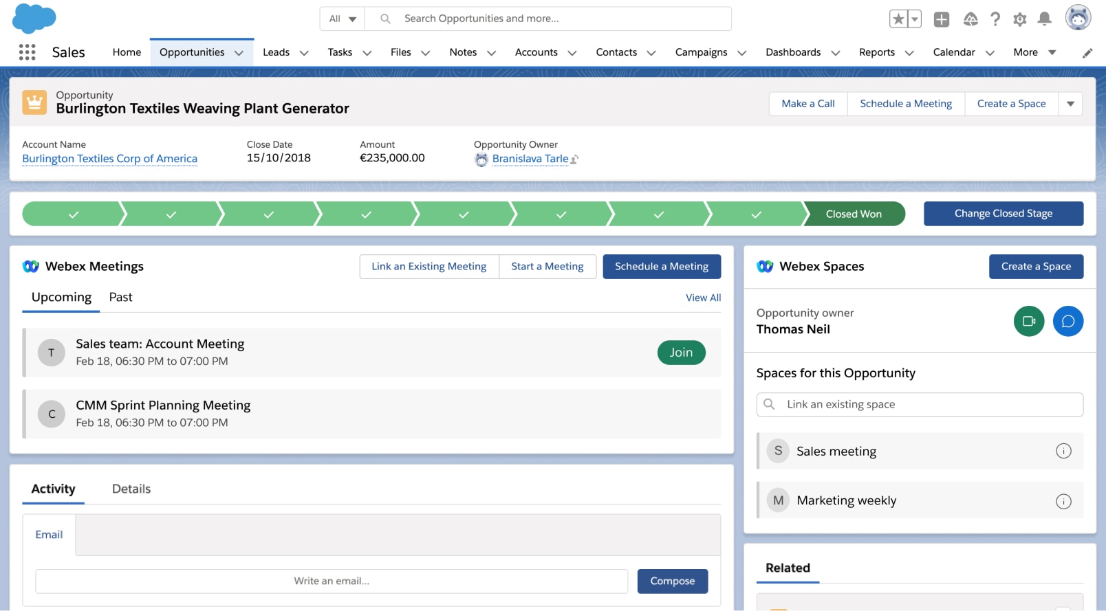Expand the Campaigns tab chevron
Image resolution: width=1106 pixels, height=611 pixels.
(741, 53)
